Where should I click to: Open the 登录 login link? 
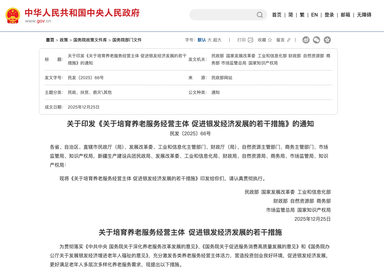(x=329, y=15)
